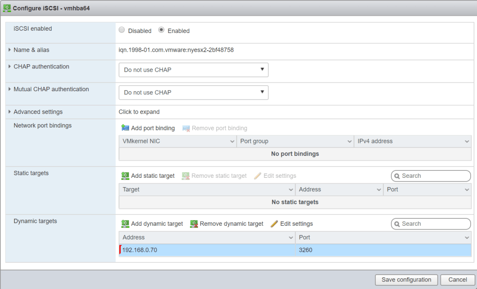
Task: Expand the Name & alias section
Action: click(x=10, y=50)
